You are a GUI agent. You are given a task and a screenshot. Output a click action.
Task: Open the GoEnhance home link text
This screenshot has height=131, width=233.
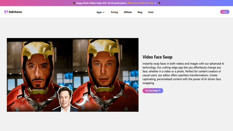pos(15,12)
